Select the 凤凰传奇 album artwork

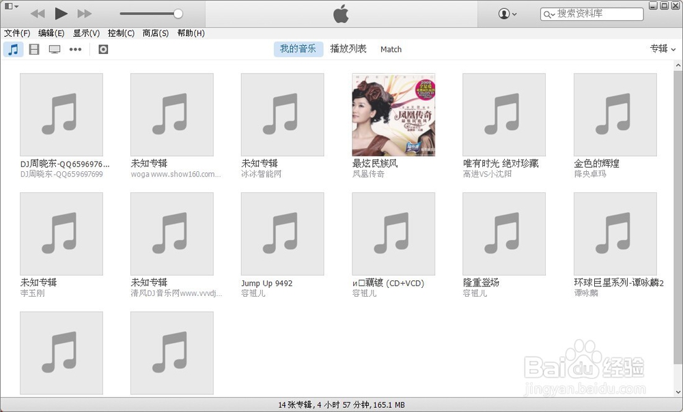393,114
